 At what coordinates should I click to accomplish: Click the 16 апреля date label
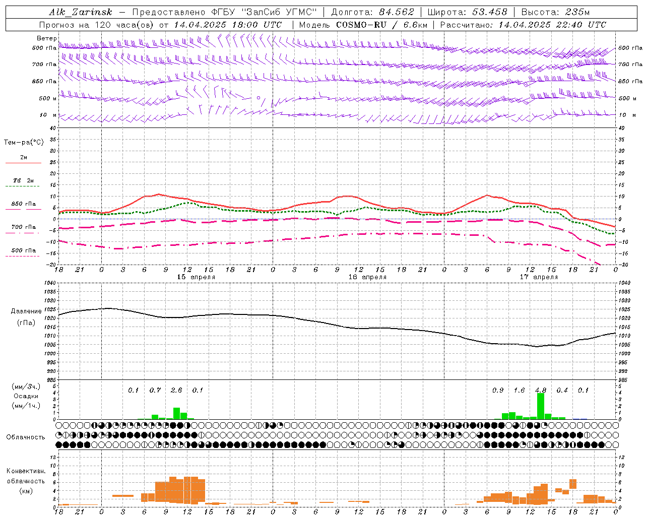367,277
